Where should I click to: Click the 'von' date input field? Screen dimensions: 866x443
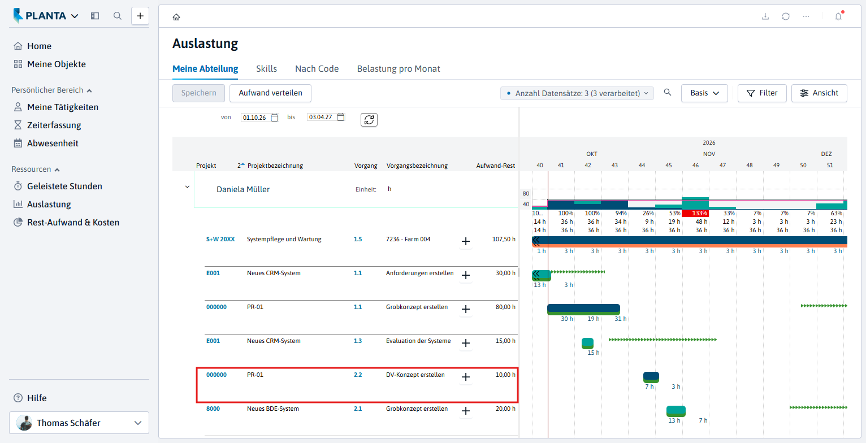click(256, 118)
